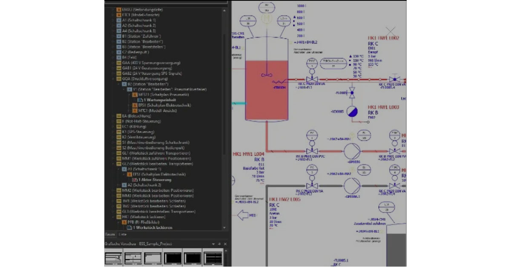
Task: Open the Grafische Vorschau panel dropdown arrow
Action: tap(214, 244)
